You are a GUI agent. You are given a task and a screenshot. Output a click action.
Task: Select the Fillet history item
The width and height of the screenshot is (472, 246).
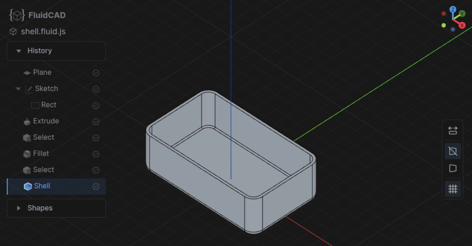coord(56,154)
